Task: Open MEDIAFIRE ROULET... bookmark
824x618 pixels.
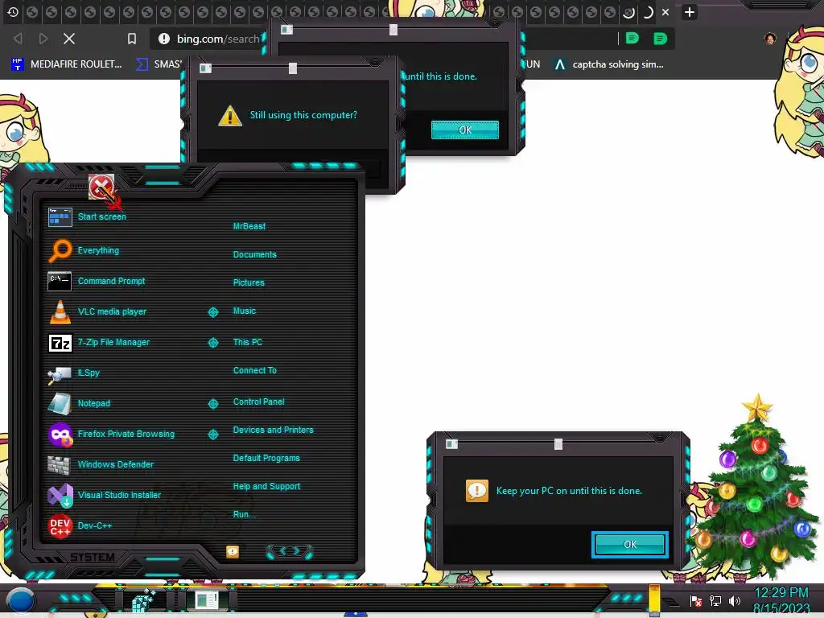Action: pos(66,64)
